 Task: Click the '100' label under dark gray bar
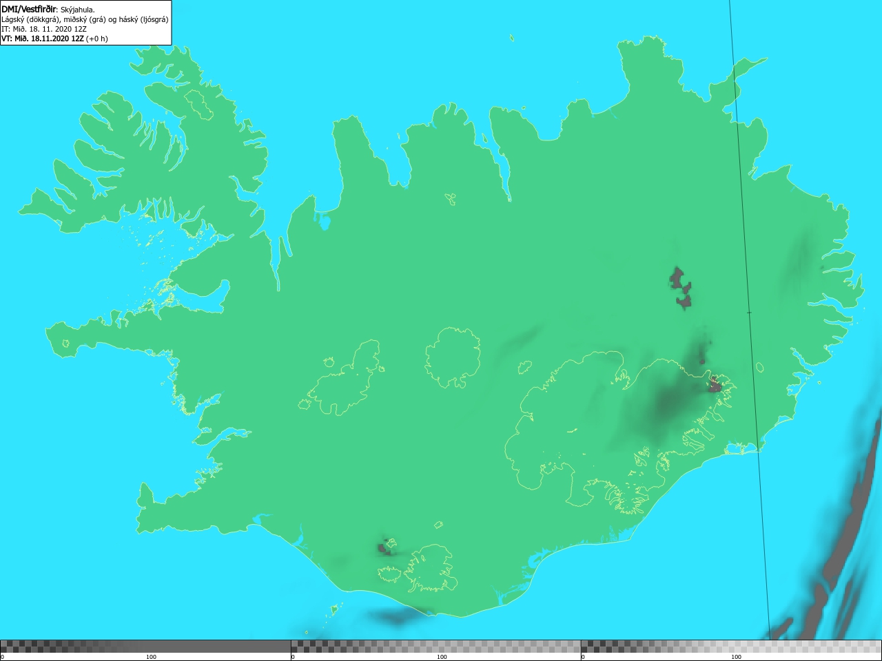(151, 657)
